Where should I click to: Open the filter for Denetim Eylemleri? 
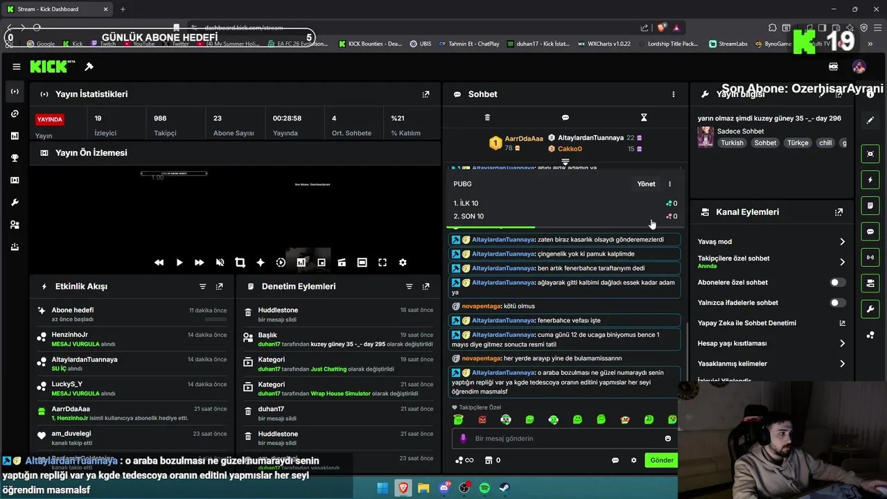pos(410,286)
